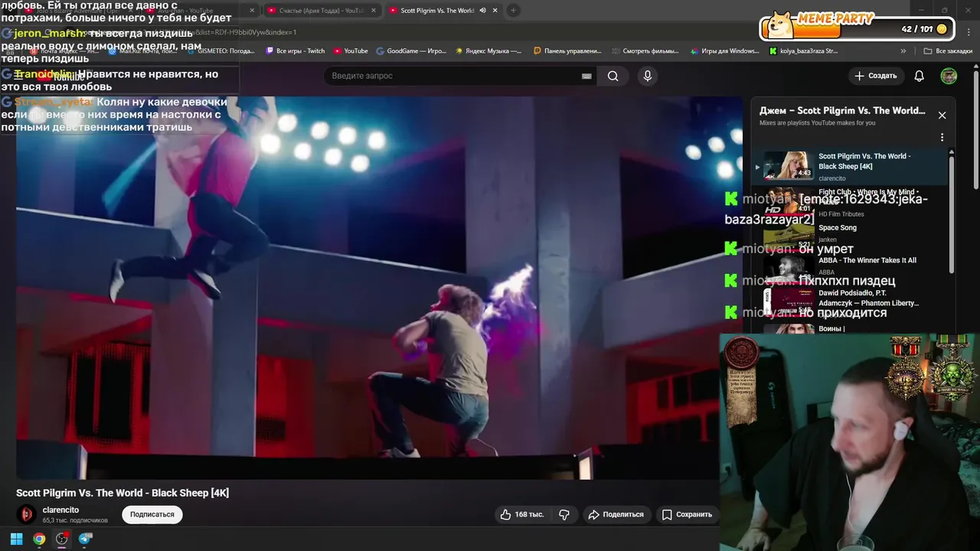Like the video with thumbs up 168 тыс.
The width and height of the screenshot is (980, 551).
522,514
